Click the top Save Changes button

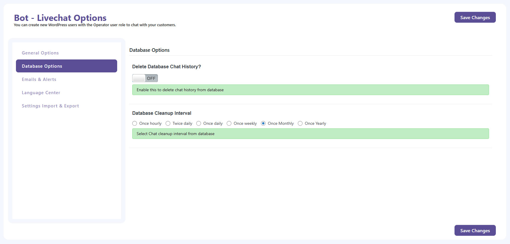475,17
